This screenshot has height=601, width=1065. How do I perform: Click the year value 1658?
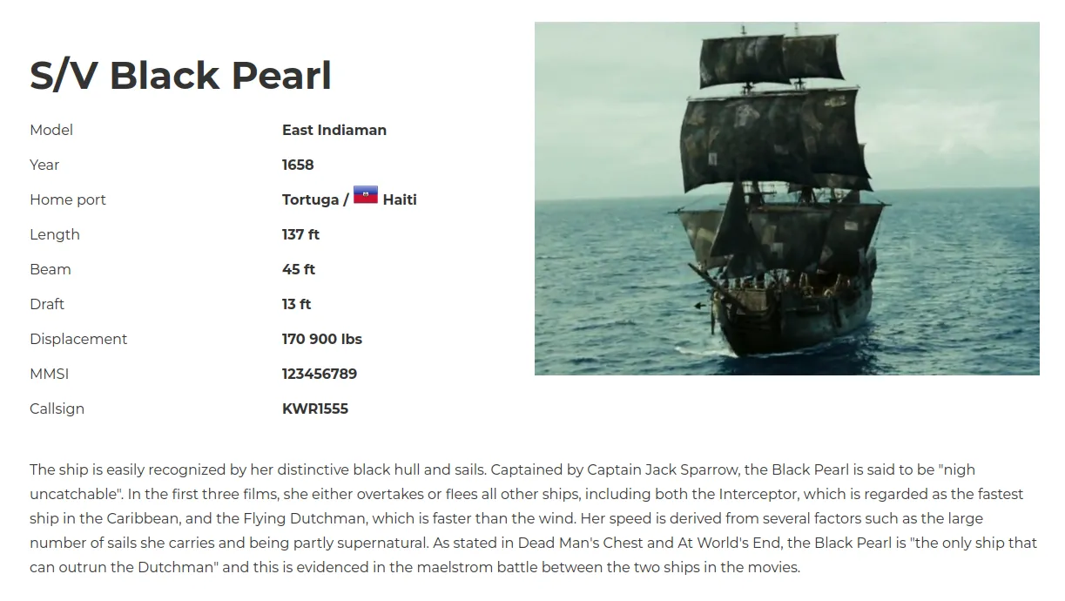(x=298, y=165)
